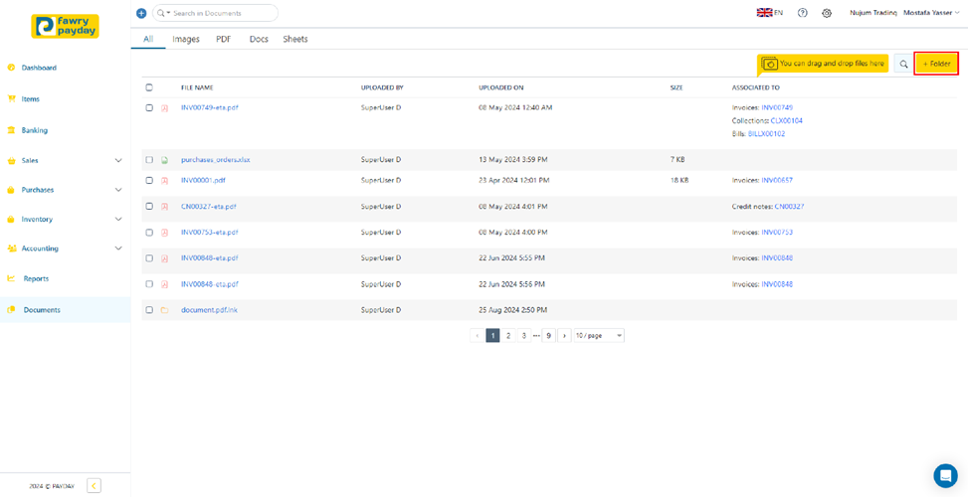This screenshot has width=968, height=497.
Task: Switch to the Sheets tab
Action: click(294, 39)
